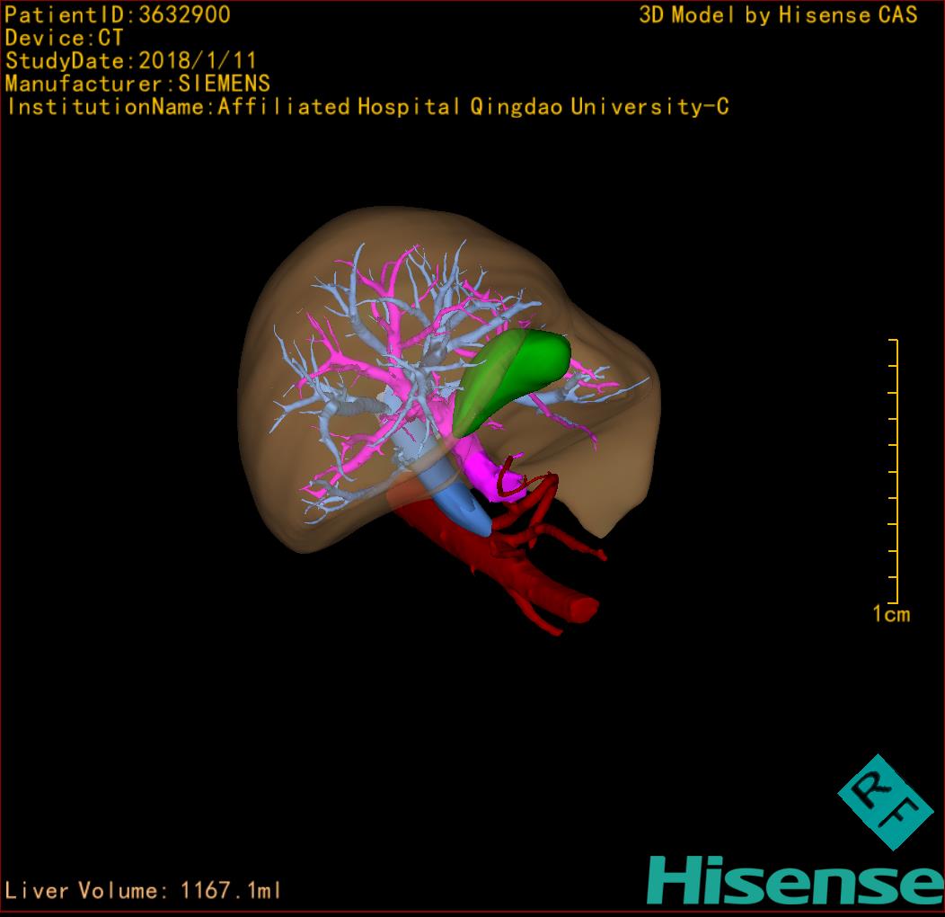Click the InstitutionName hospital text
Image resolution: width=945 pixels, height=917 pixels.
367,107
